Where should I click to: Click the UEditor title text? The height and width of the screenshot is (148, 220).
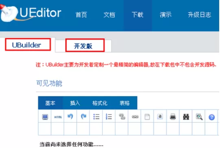point(40,13)
